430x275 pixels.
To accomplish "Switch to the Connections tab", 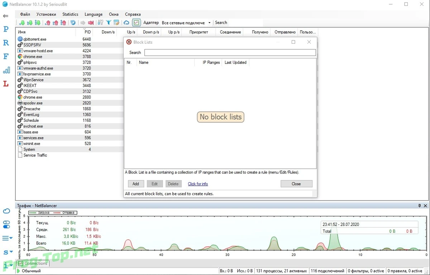I will (x=33, y=264).
